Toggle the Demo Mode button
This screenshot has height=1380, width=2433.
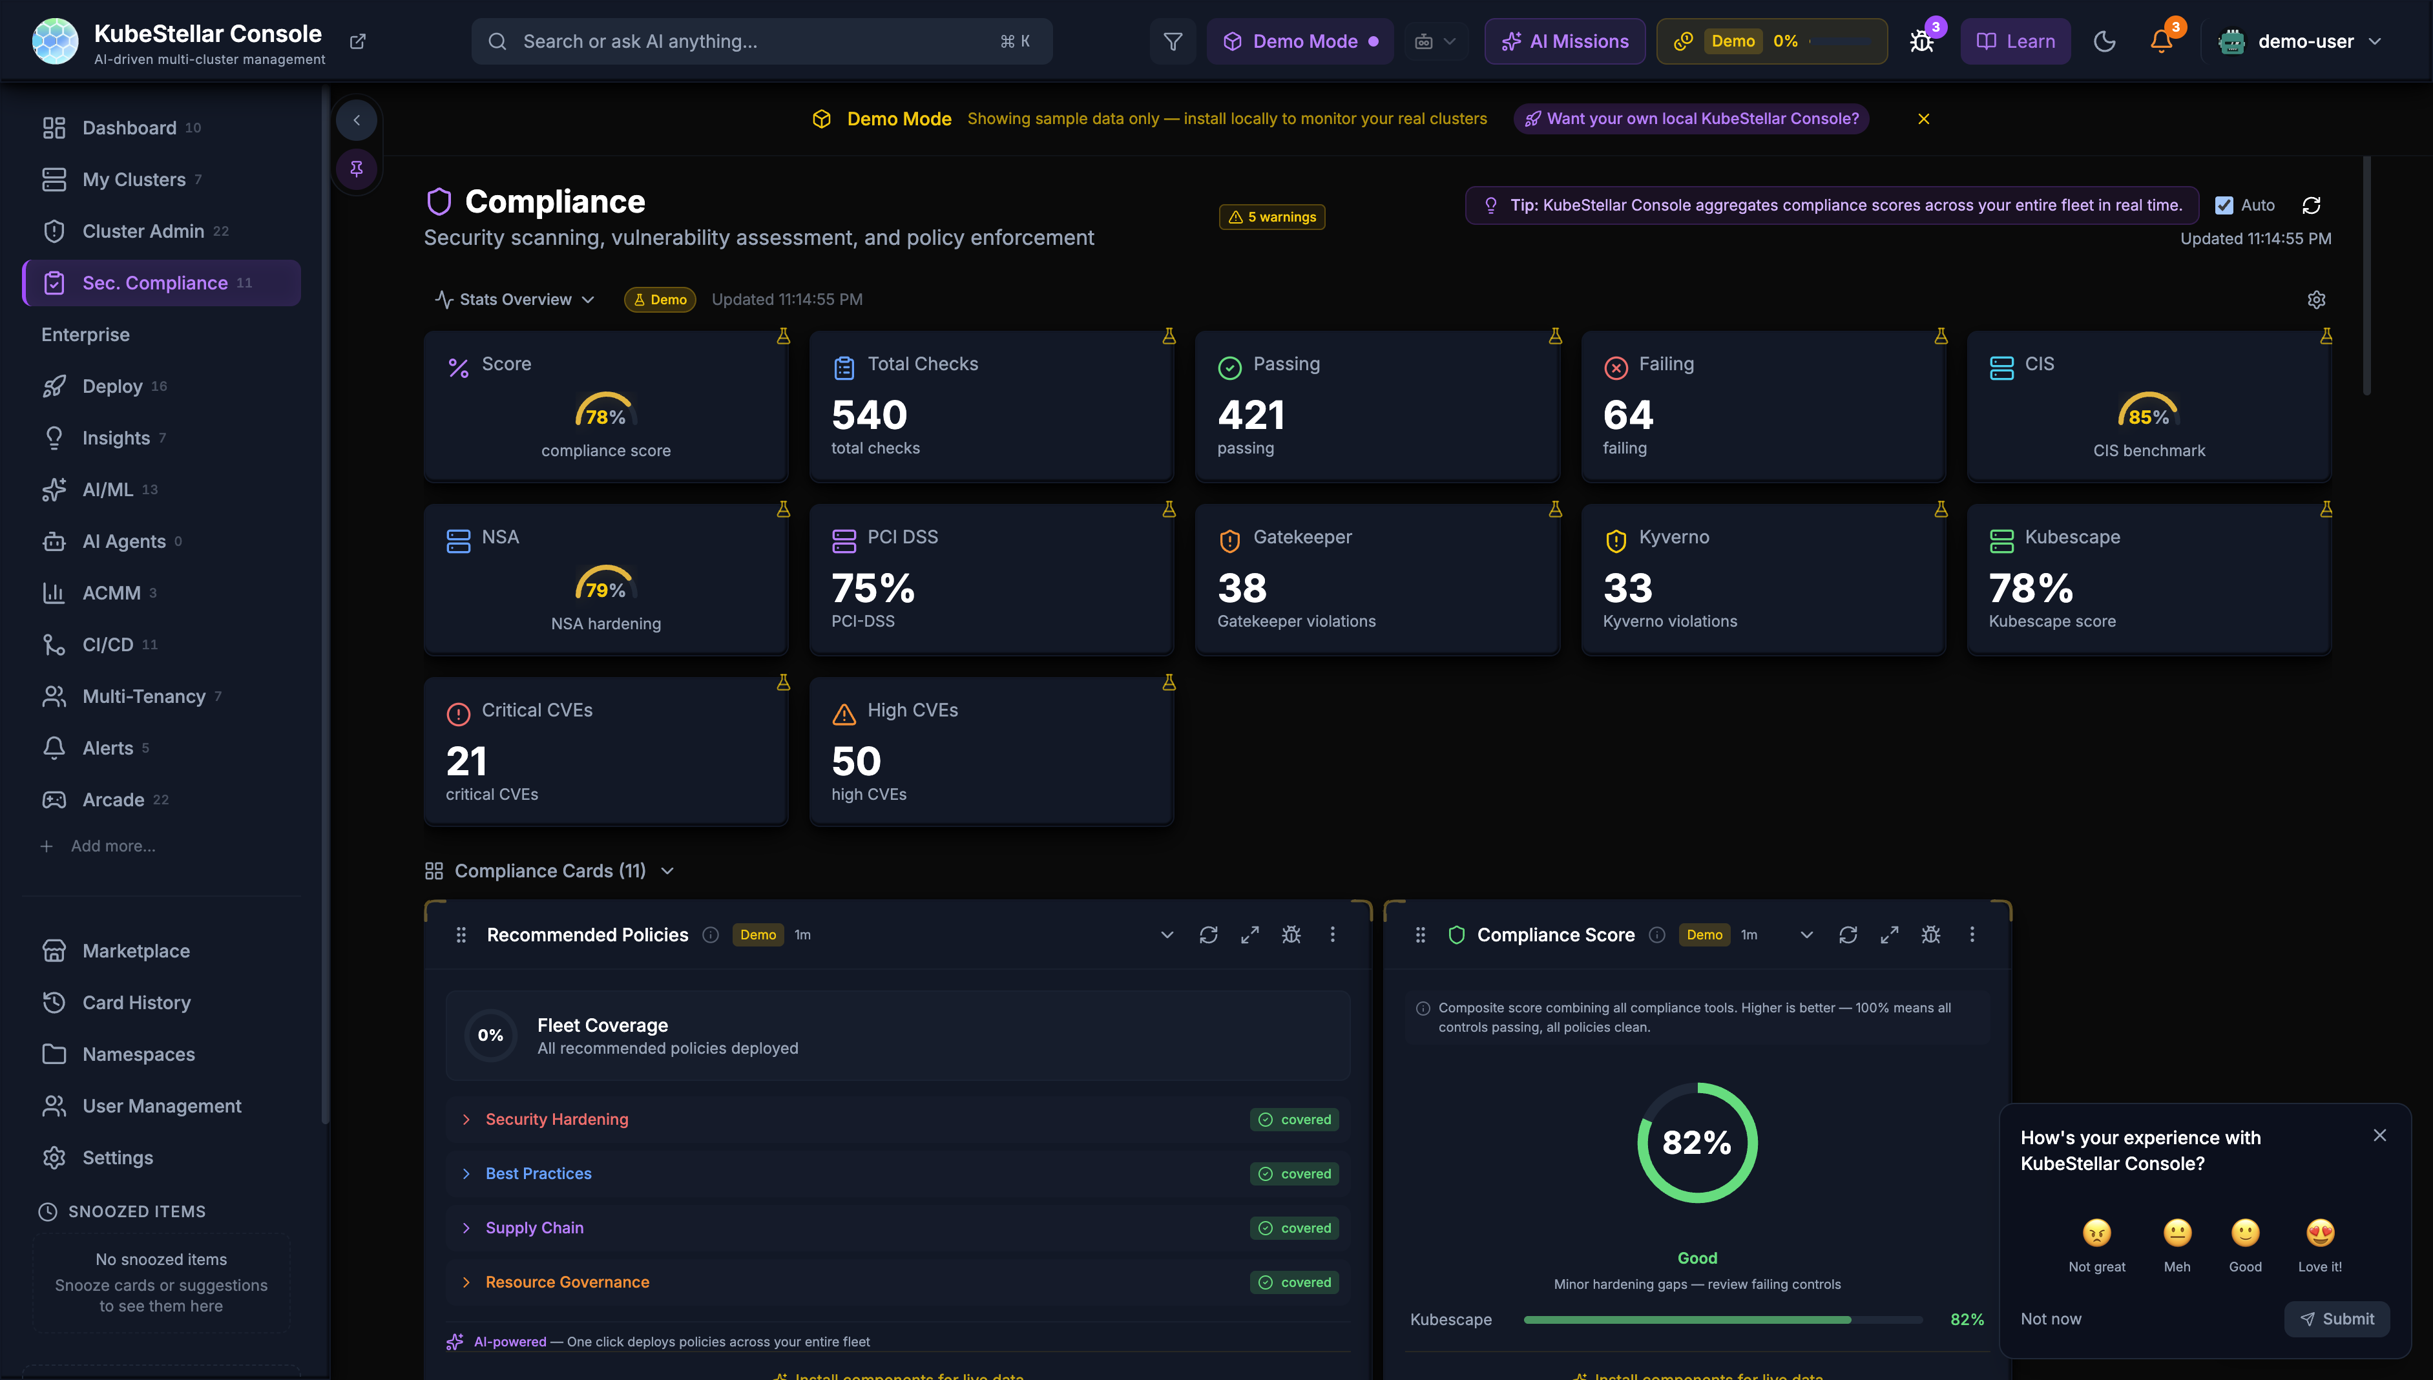click(x=1299, y=42)
